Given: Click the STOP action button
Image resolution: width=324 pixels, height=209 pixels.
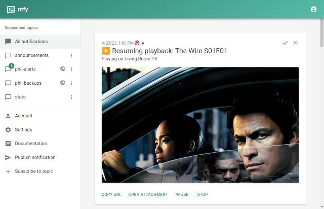Looking at the screenshot, I should click(x=202, y=194).
